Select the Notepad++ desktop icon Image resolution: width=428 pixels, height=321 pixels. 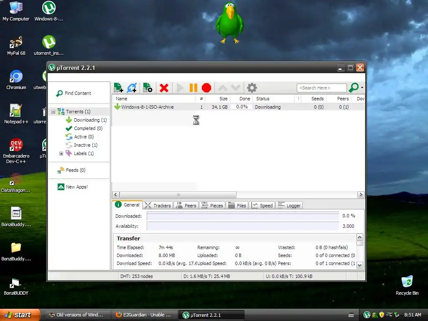(16, 114)
